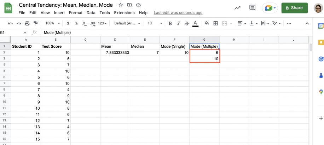Increase decimal places icon
The height and width of the screenshot is (145, 324).
pos(93,24)
